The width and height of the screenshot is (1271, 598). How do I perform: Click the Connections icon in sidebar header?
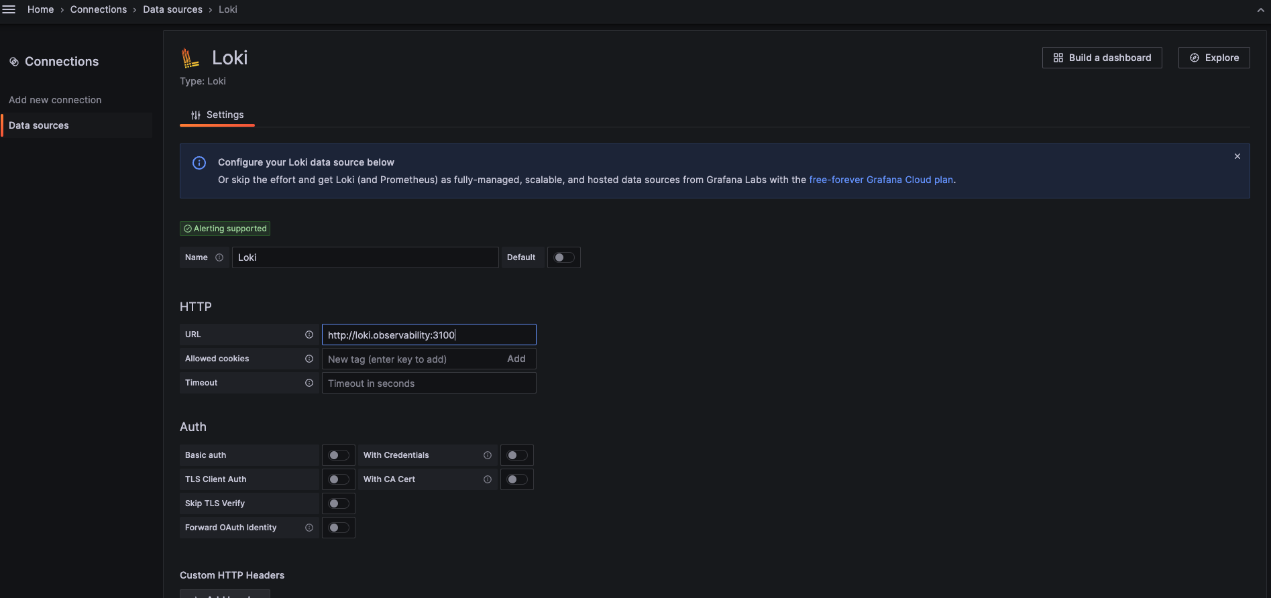pos(13,62)
